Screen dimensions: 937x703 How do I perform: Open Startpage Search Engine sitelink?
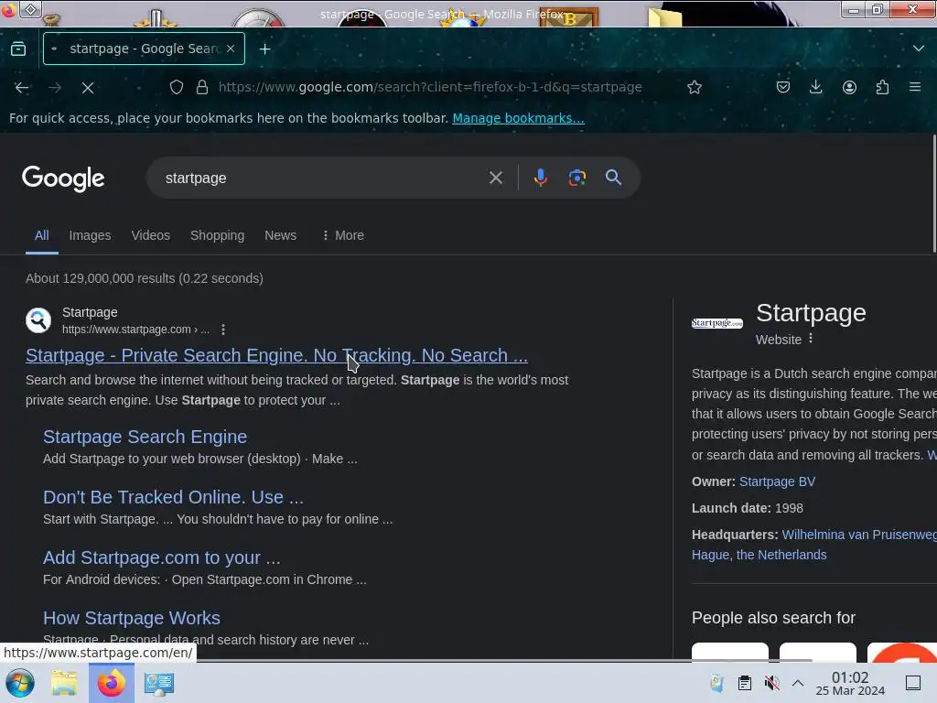click(145, 437)
